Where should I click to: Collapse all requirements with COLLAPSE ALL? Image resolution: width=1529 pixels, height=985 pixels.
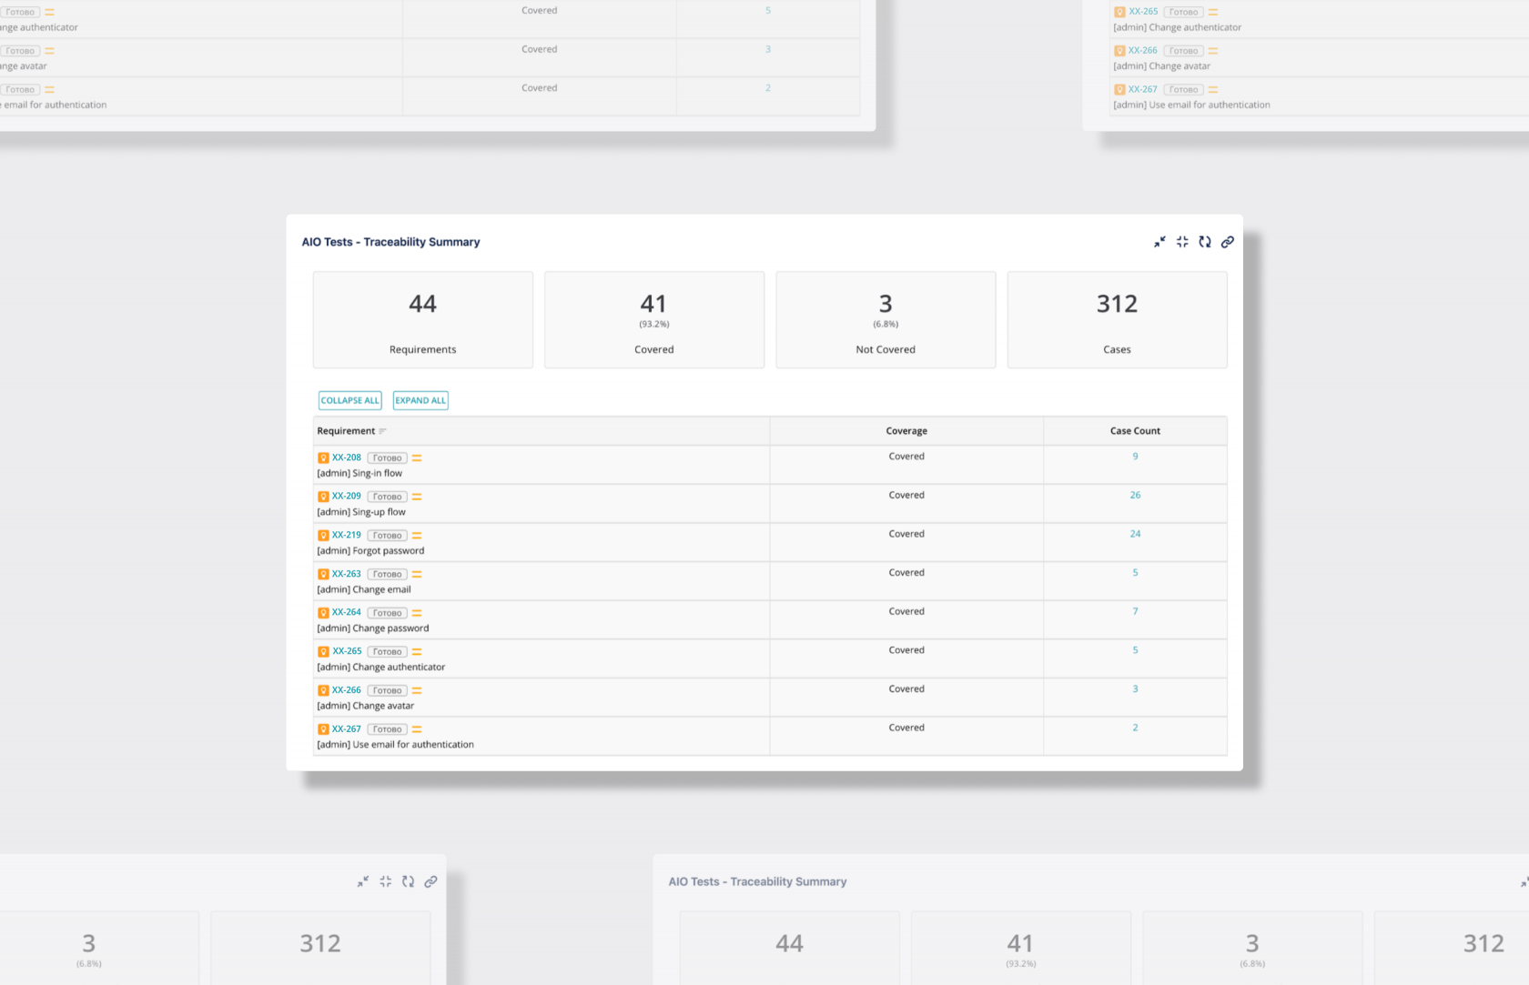(350, 400)
